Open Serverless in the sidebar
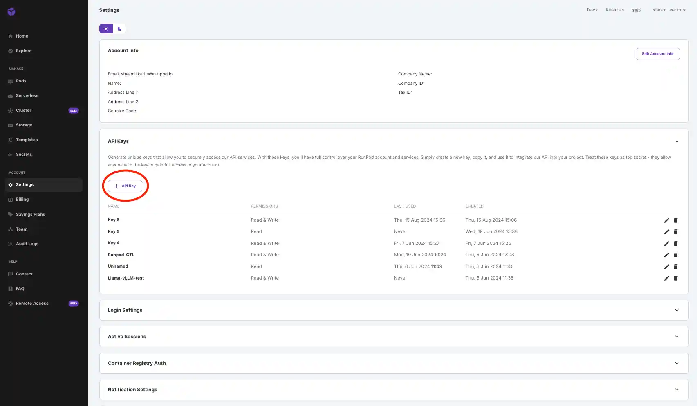The height and width of the screenshot is (406, 697). point(27,96)
